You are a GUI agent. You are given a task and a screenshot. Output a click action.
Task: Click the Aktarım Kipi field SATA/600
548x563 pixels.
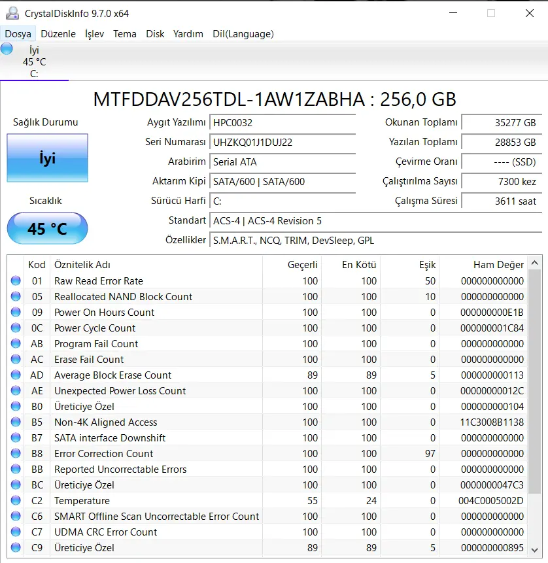283,181
